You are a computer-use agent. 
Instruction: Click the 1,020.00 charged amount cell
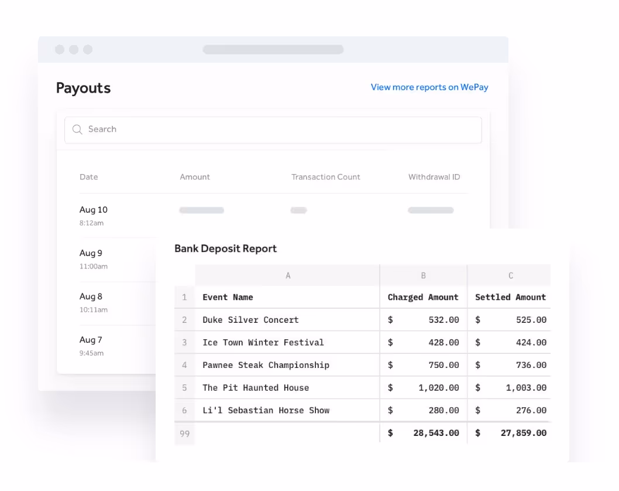click(x=423, y=388)
